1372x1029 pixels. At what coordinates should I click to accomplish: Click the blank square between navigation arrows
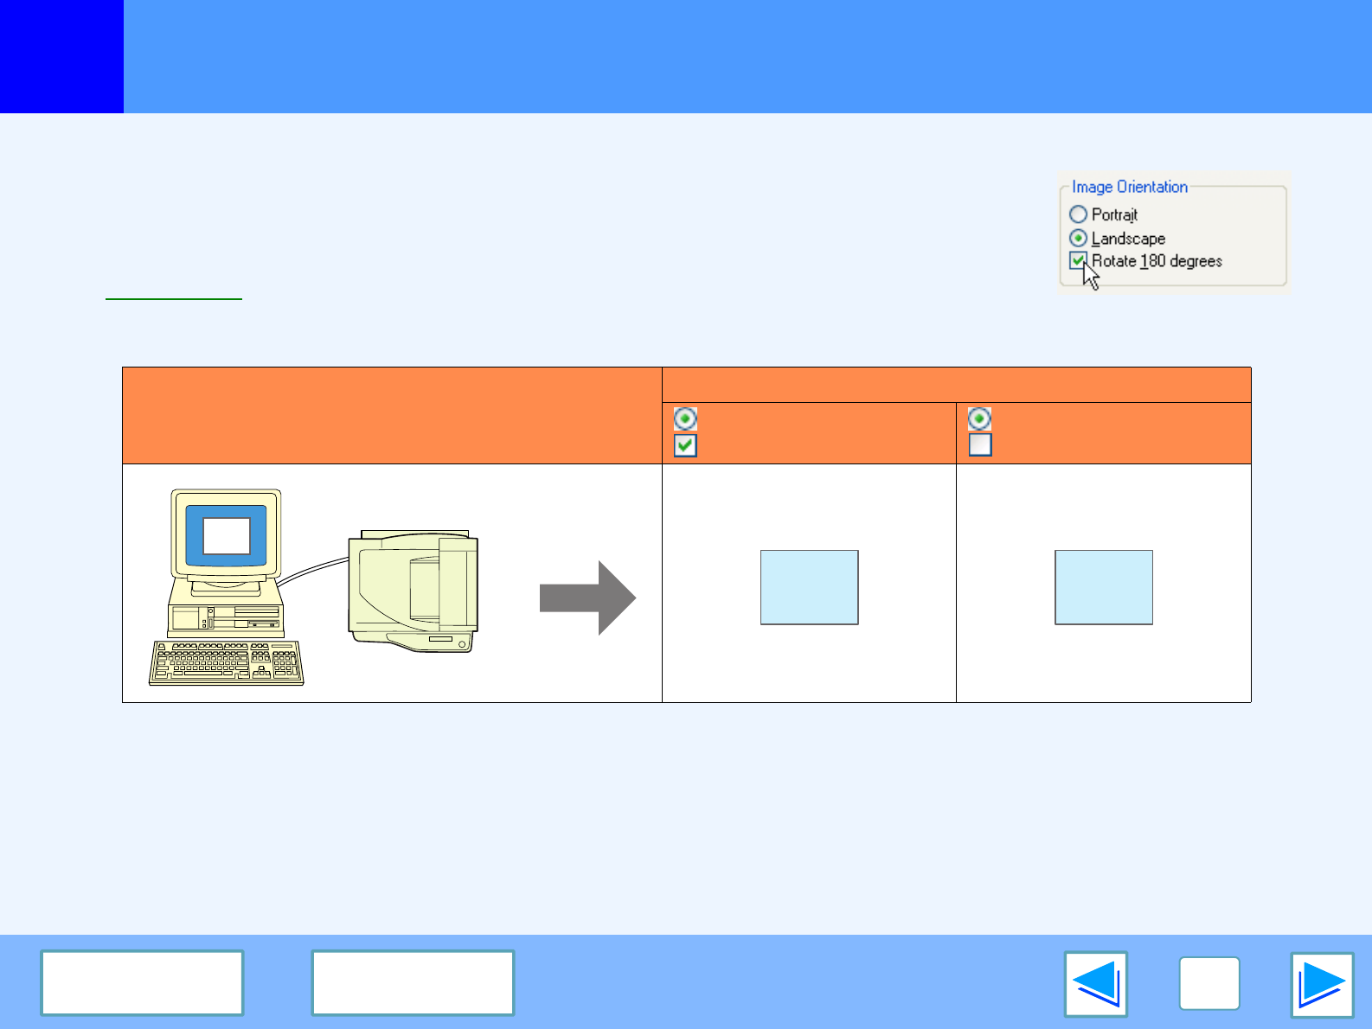1209,984
